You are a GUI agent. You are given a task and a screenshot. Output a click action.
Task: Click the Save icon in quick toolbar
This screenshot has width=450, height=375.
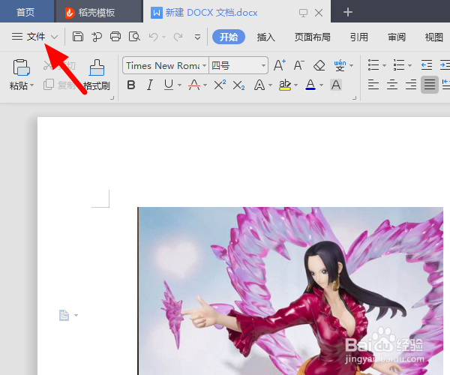click(78, 37)
